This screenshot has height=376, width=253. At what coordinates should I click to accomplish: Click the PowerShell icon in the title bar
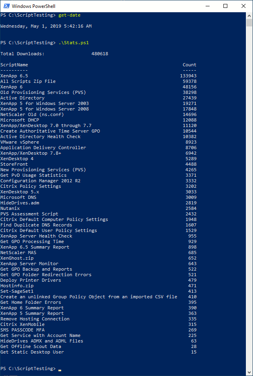[6, 6]
